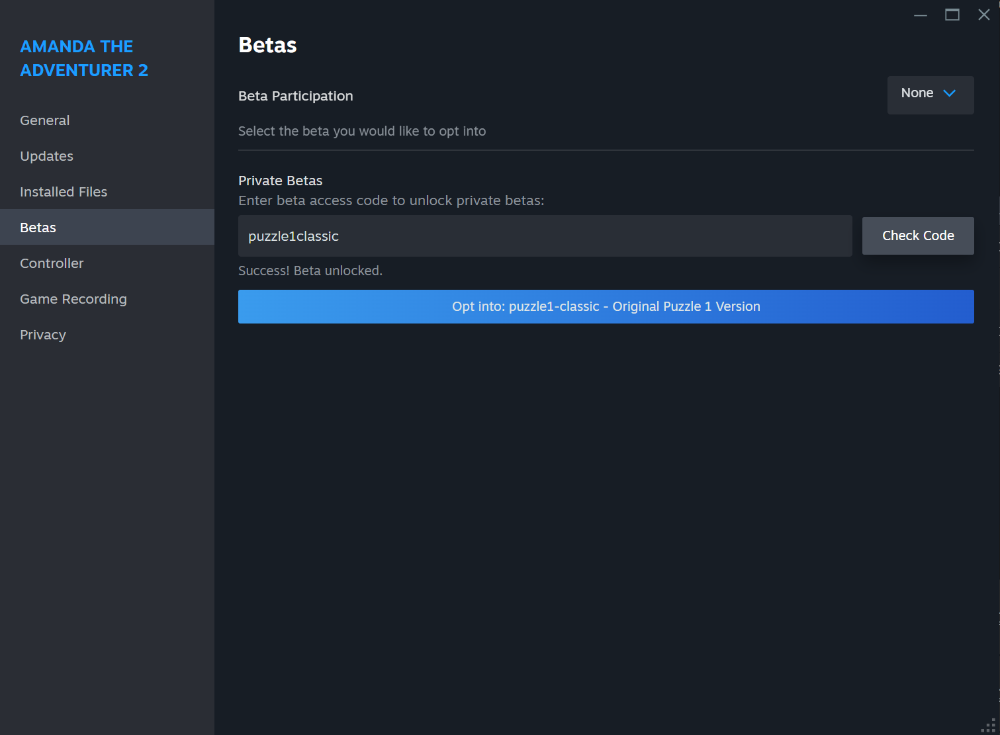Go to the Updates section

(x=107, y=156)
